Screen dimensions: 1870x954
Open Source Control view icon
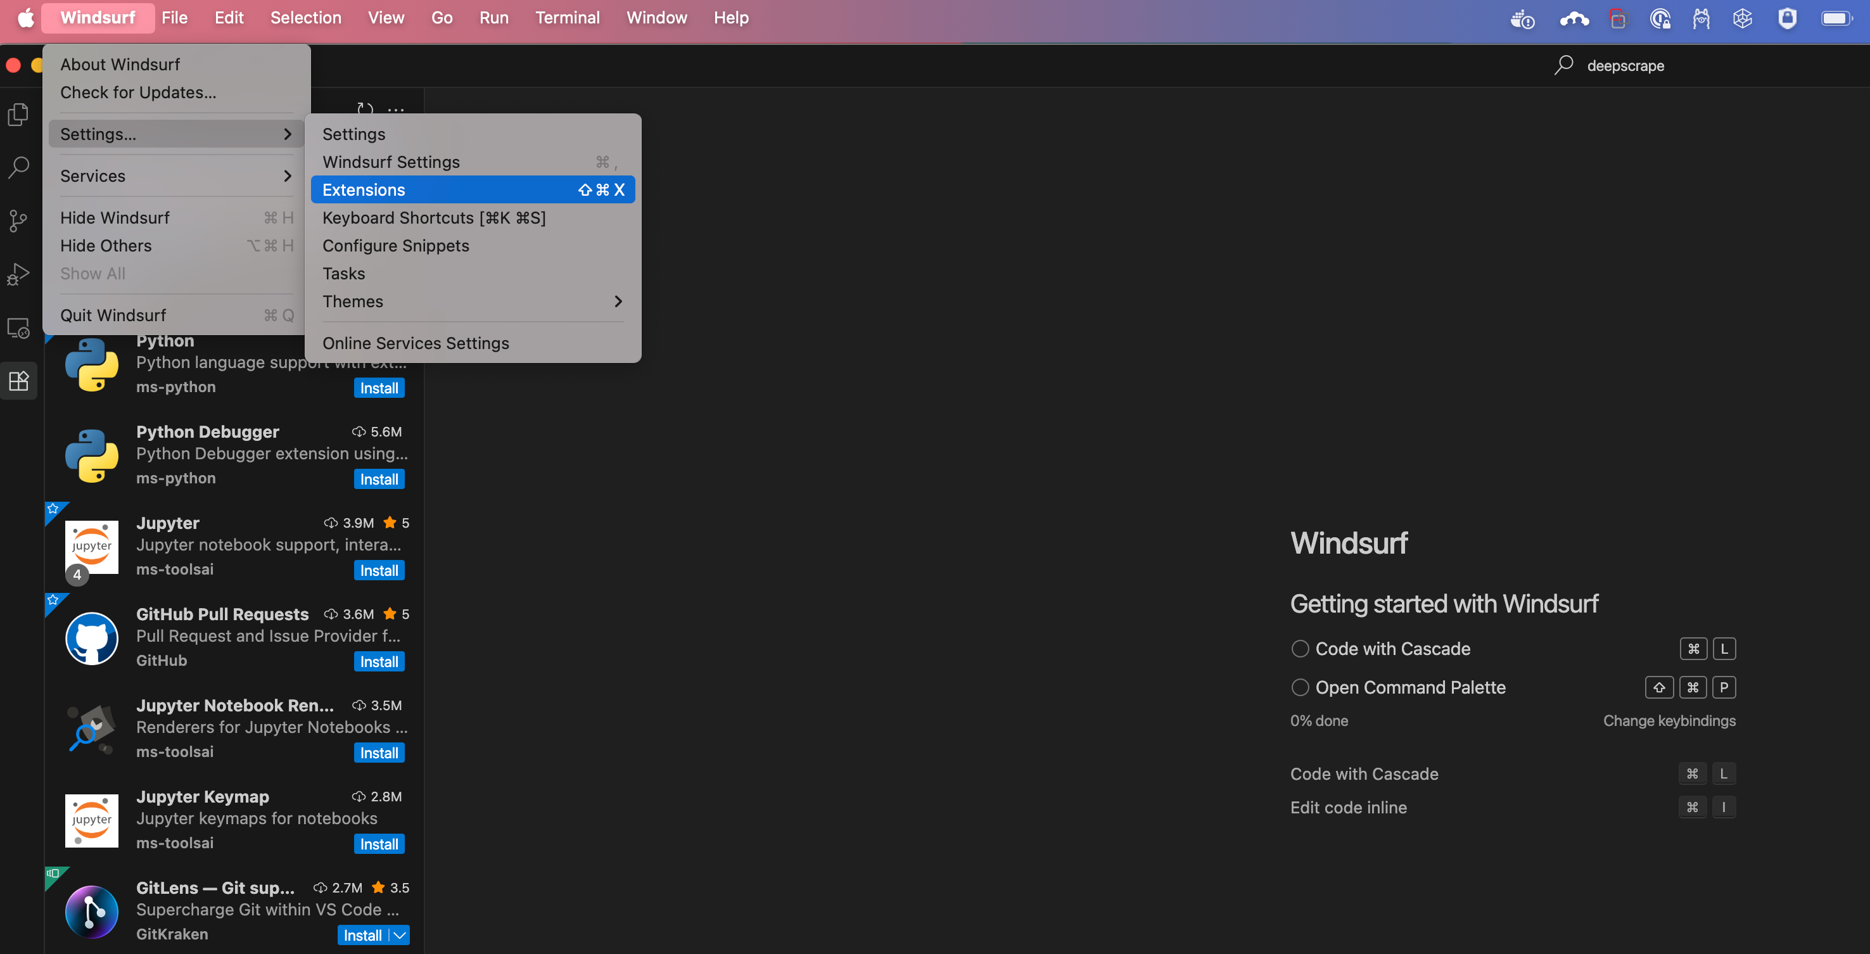click(x=18, y=220)
